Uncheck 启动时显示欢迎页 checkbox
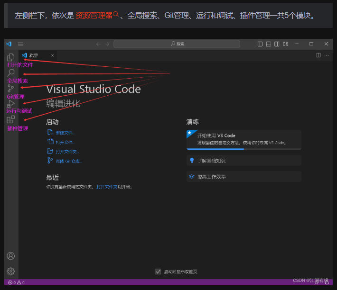337x290 pixels. click(x=158, y=272)
